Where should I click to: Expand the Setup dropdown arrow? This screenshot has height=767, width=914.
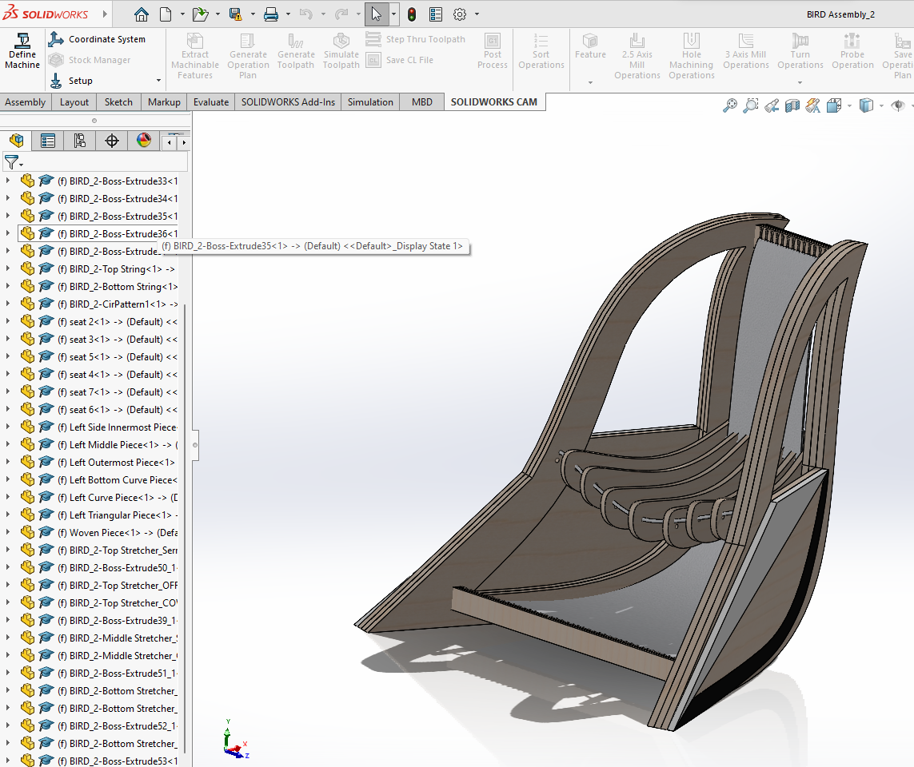pyautogui.click(x=158, y=81)
